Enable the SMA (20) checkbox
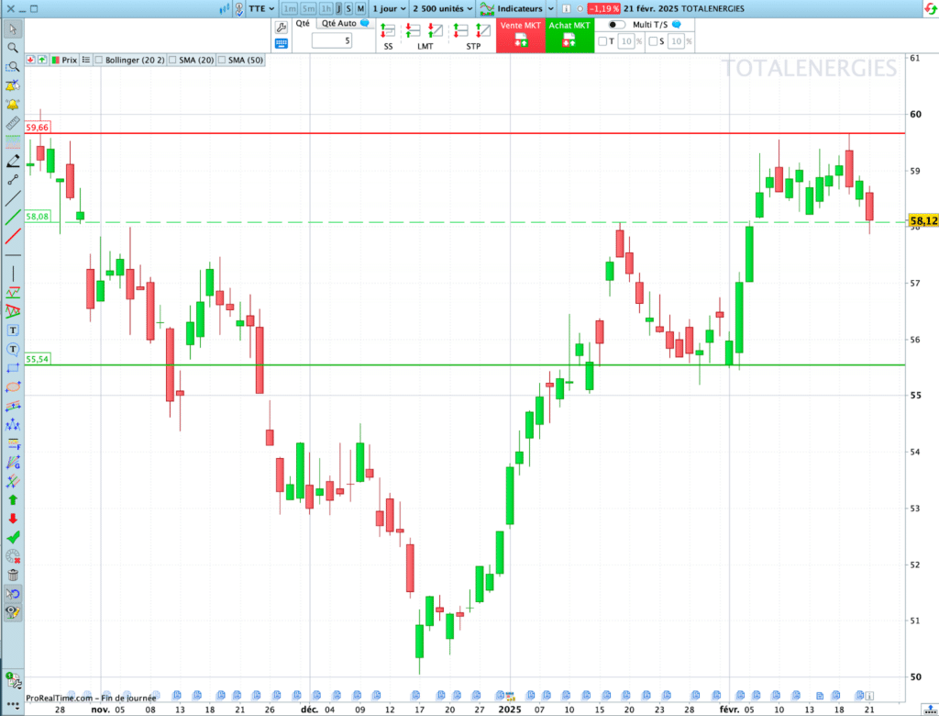This screenshot has width=939, height=716. click(172, 60)
